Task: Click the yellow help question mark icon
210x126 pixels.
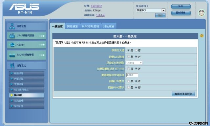Action: click(x=202, y=36)
